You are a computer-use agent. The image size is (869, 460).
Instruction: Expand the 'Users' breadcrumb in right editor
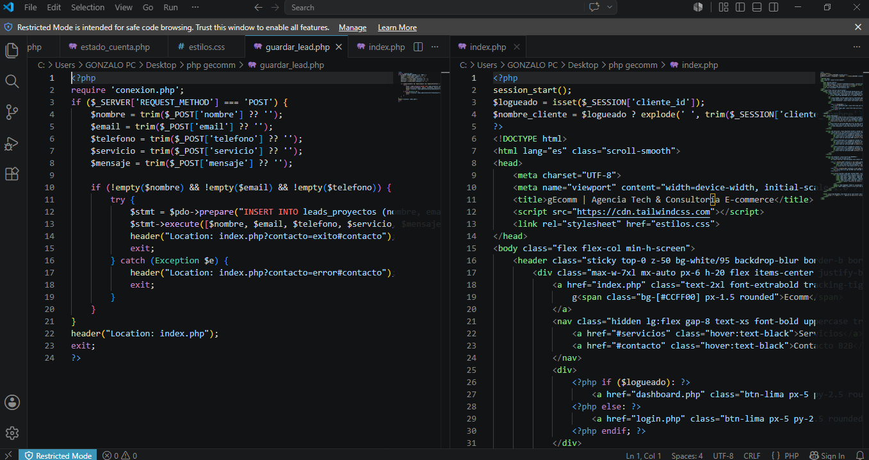click(487, 65)
